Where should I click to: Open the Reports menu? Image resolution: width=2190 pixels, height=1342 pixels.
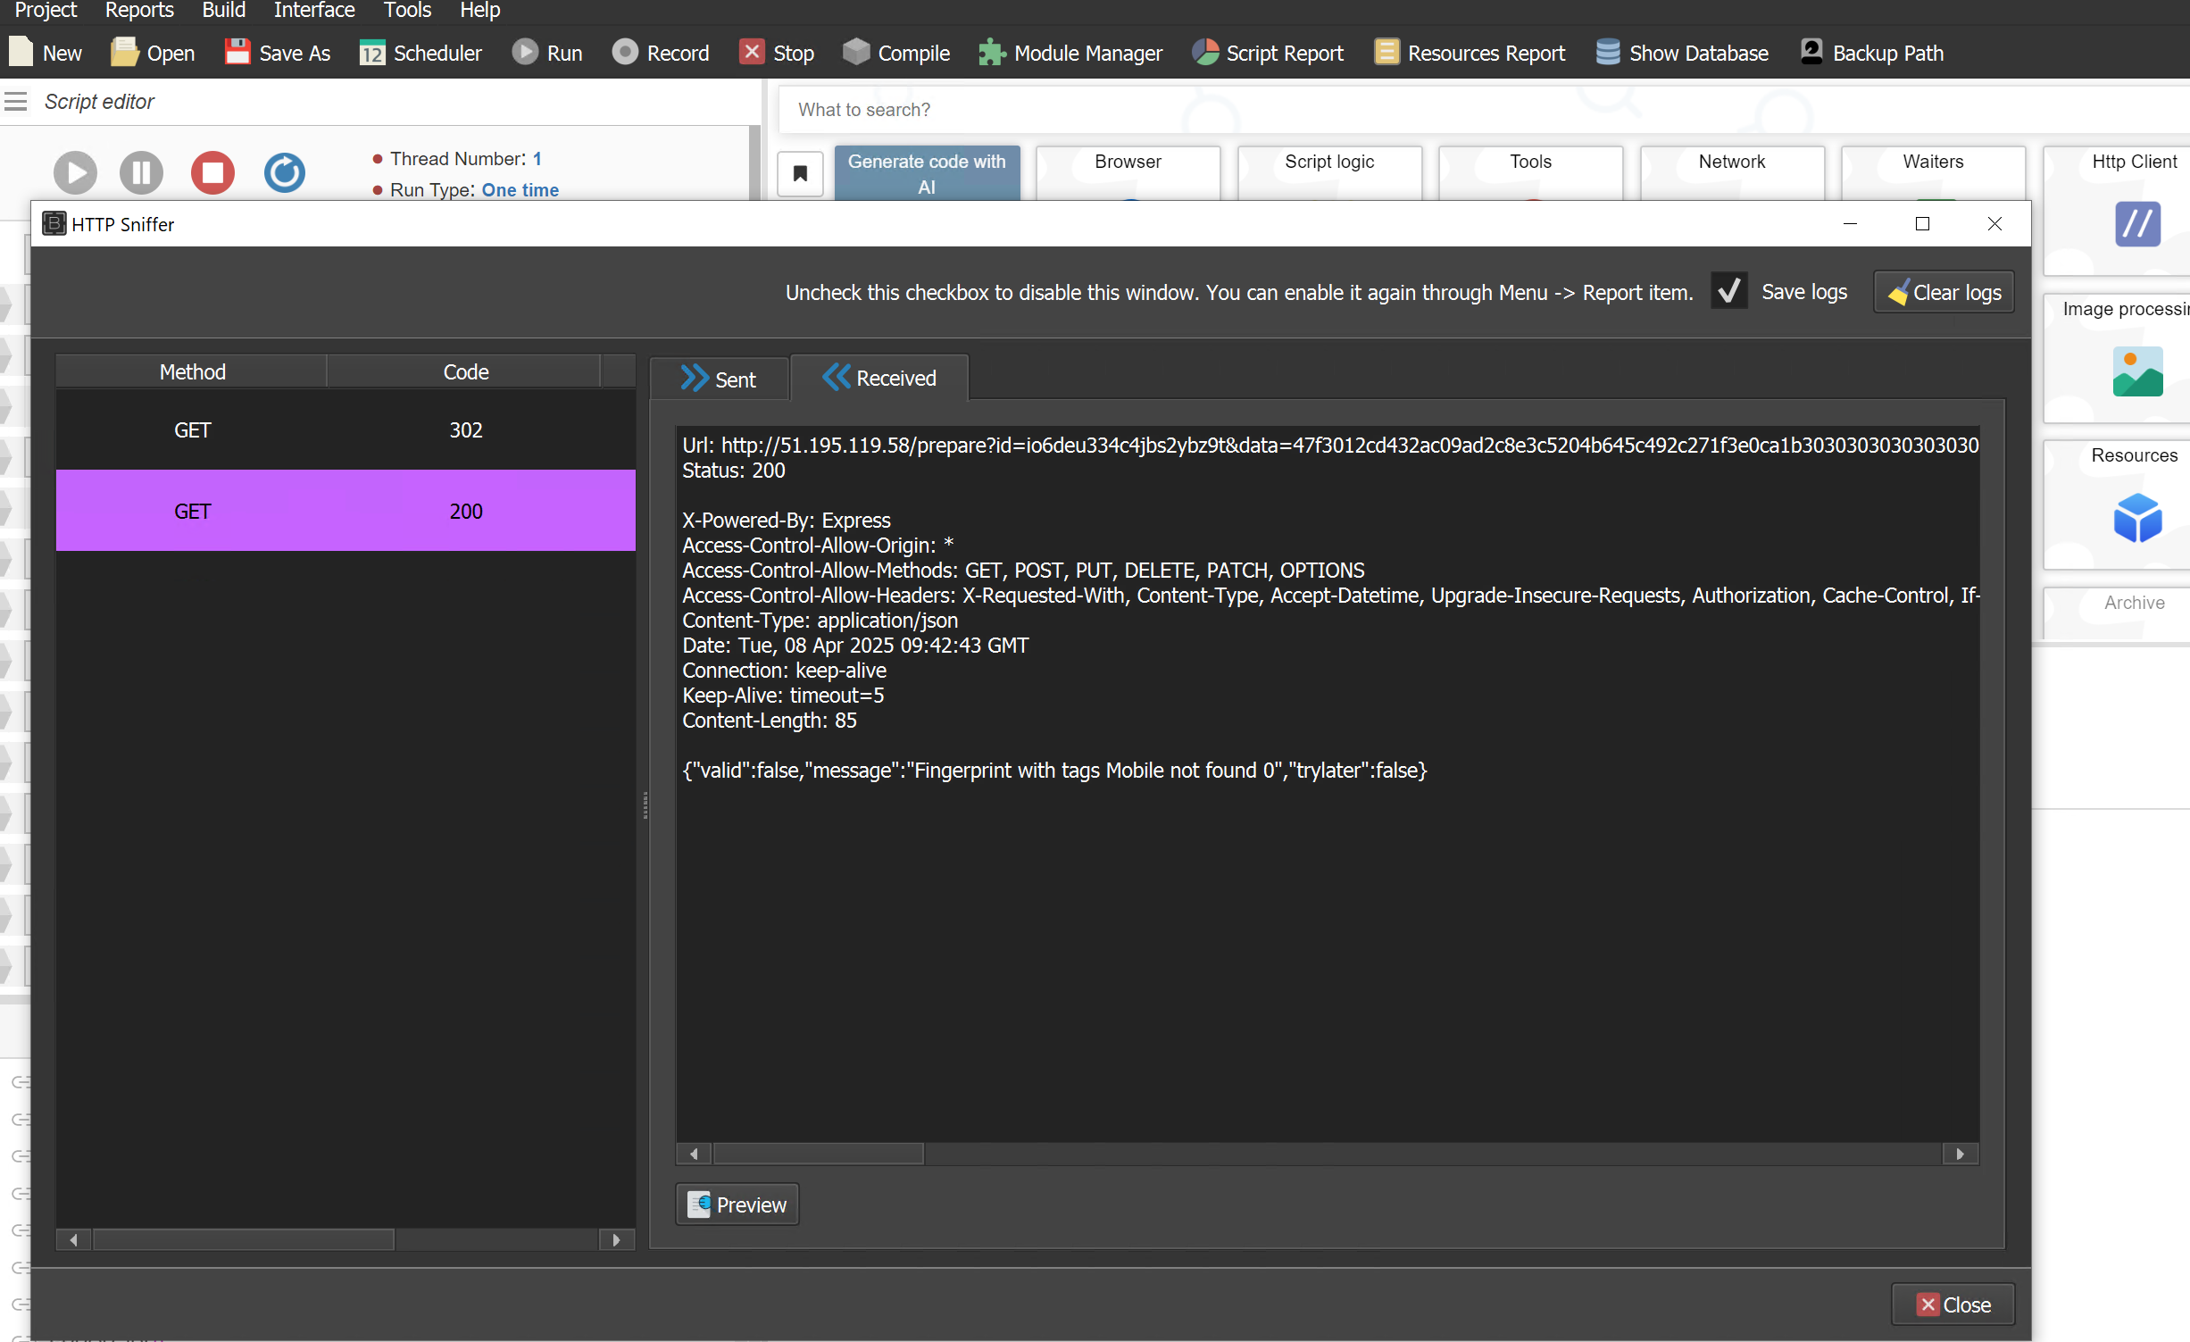click(138, 11)
